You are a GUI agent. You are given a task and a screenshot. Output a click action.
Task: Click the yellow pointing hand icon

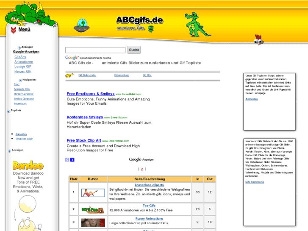[x=69, y=75]
